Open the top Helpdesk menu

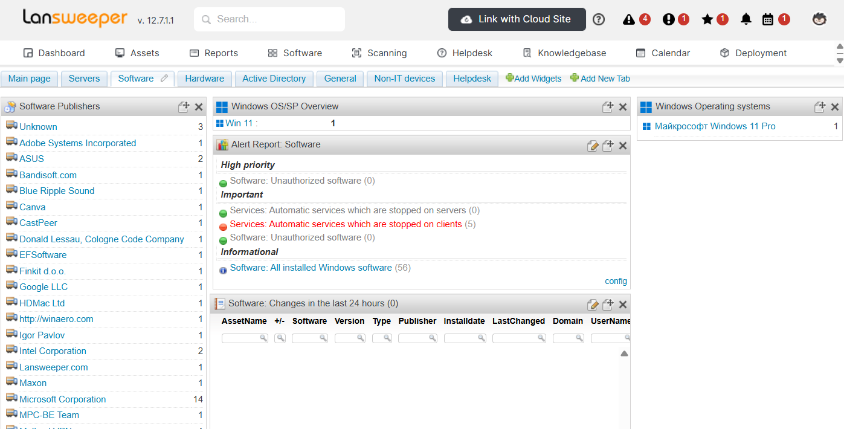[465, 53]
